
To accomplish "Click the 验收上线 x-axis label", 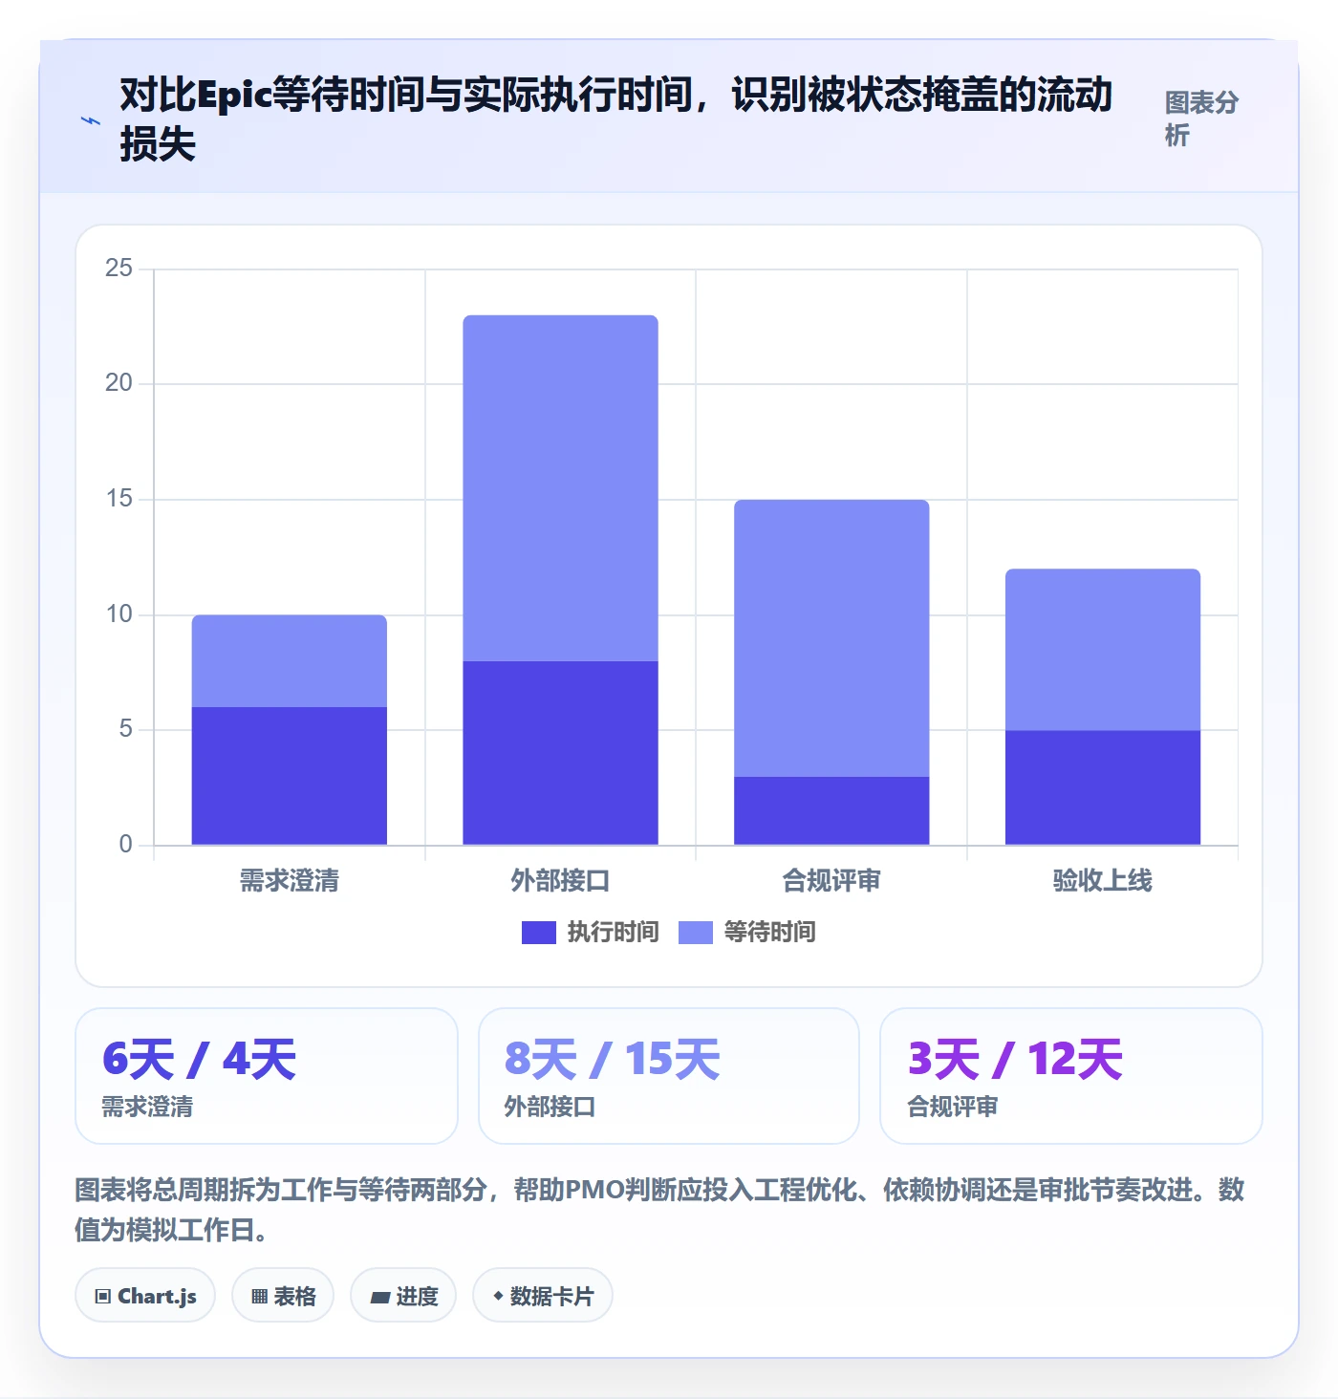I will click(x=1103, y=880).
